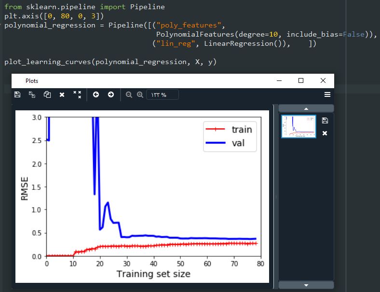Image resolution: width=380 pixels, height=292 pixels.
Task: Remove the current plot
Action: point(62,94)
